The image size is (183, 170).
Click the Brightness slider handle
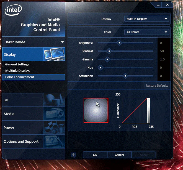click(x=119, y=43)
